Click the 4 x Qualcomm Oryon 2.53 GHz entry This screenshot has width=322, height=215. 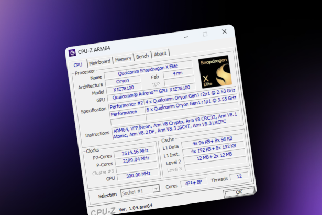[x=190, y=96]
